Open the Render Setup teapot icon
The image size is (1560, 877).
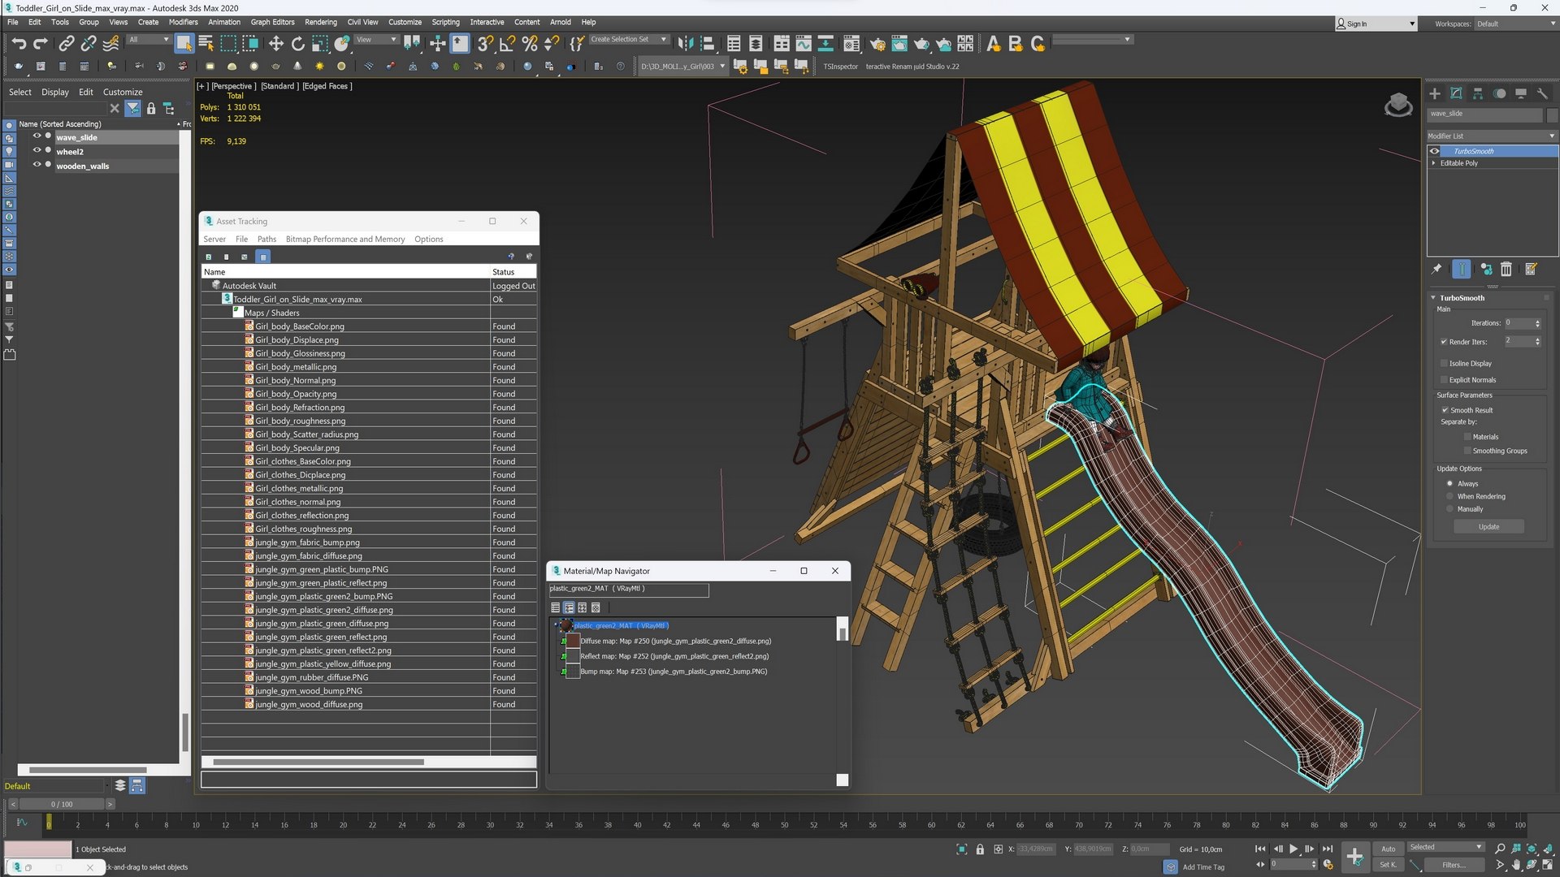[x=877, y=43]
